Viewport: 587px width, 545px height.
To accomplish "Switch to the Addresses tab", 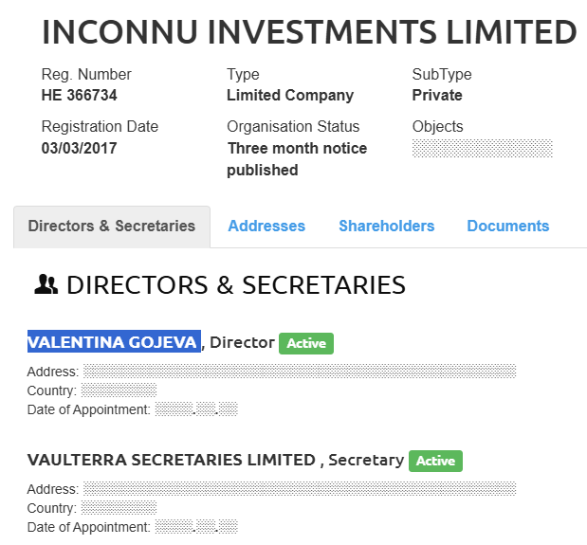I will [266, 227].
